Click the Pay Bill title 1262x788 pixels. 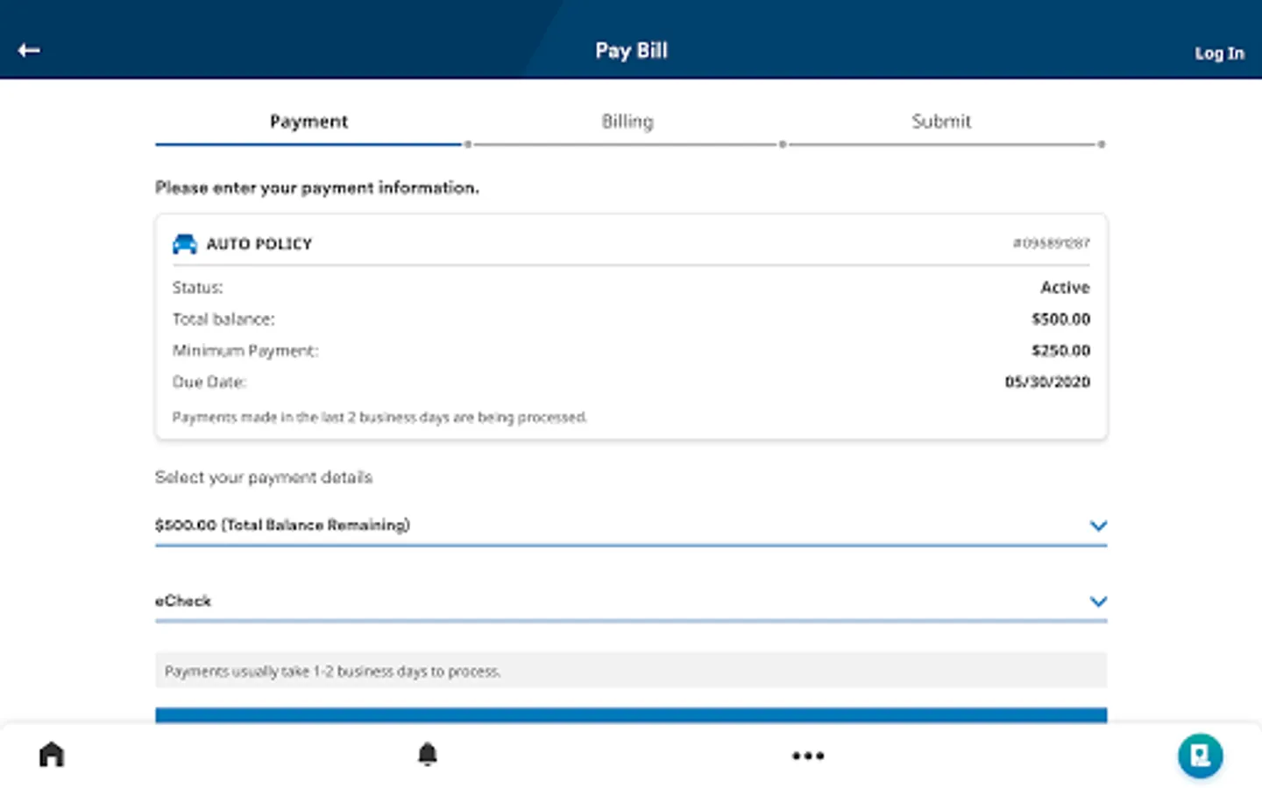pos(631,51)
